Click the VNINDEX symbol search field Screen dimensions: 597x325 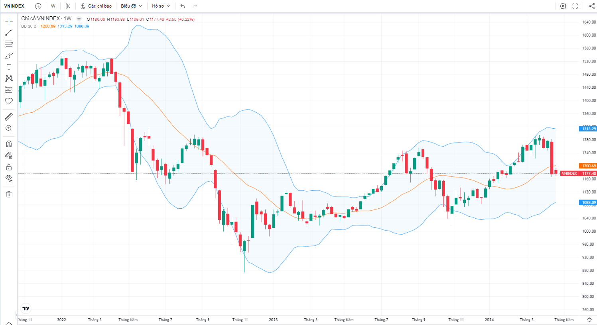[14, 6]
